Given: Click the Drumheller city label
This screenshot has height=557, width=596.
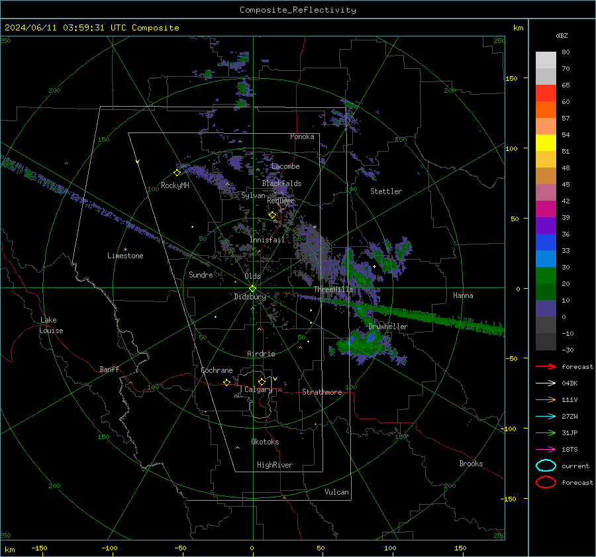Looking at the screenshot, I should click(388, 327).
